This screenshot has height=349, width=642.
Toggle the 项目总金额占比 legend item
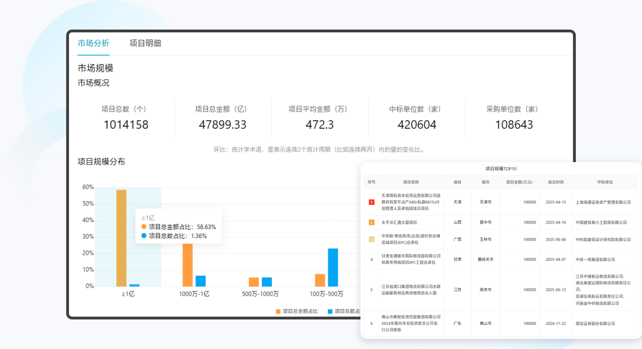pyautogui.click(x=297, y=311)
